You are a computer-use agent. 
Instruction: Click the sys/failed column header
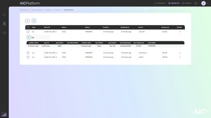pyautogui.click(x=99, y=43)
